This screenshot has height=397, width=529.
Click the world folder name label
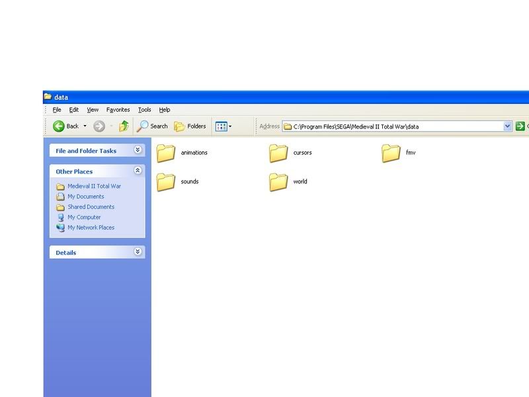300,181
